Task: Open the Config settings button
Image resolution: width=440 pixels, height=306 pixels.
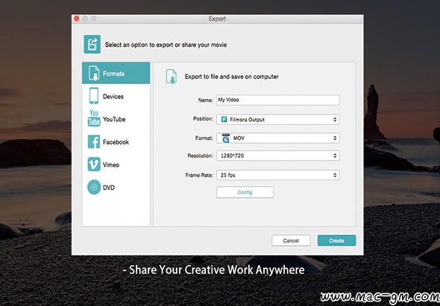Action: point(245,192)
